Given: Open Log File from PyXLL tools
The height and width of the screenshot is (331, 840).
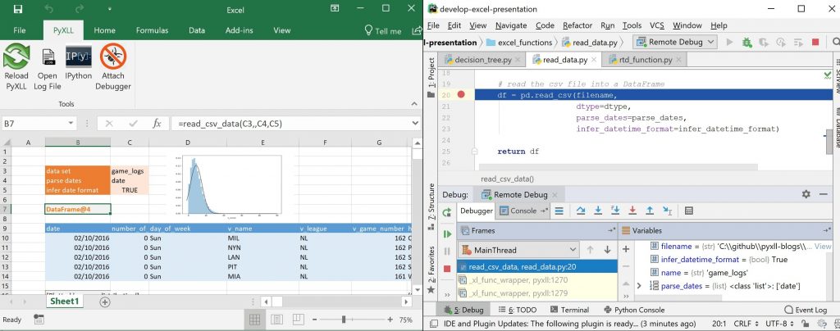Looking at the screenshot, I should (x=48, y=67).
